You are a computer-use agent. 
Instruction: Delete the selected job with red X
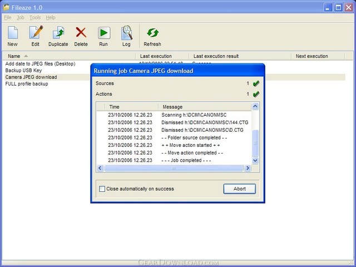pyautogui.click(x=81, y=36)
